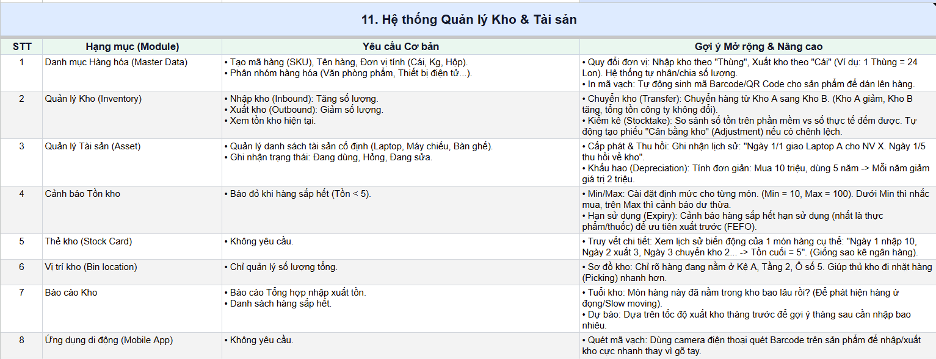
Task: Select the title cell "11. Hệ thống Quản lý Kho & Tài sản"
Action: coord(468,20)
